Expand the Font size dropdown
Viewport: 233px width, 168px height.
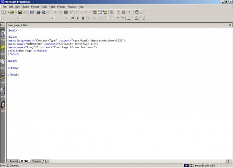pos(67,18)
